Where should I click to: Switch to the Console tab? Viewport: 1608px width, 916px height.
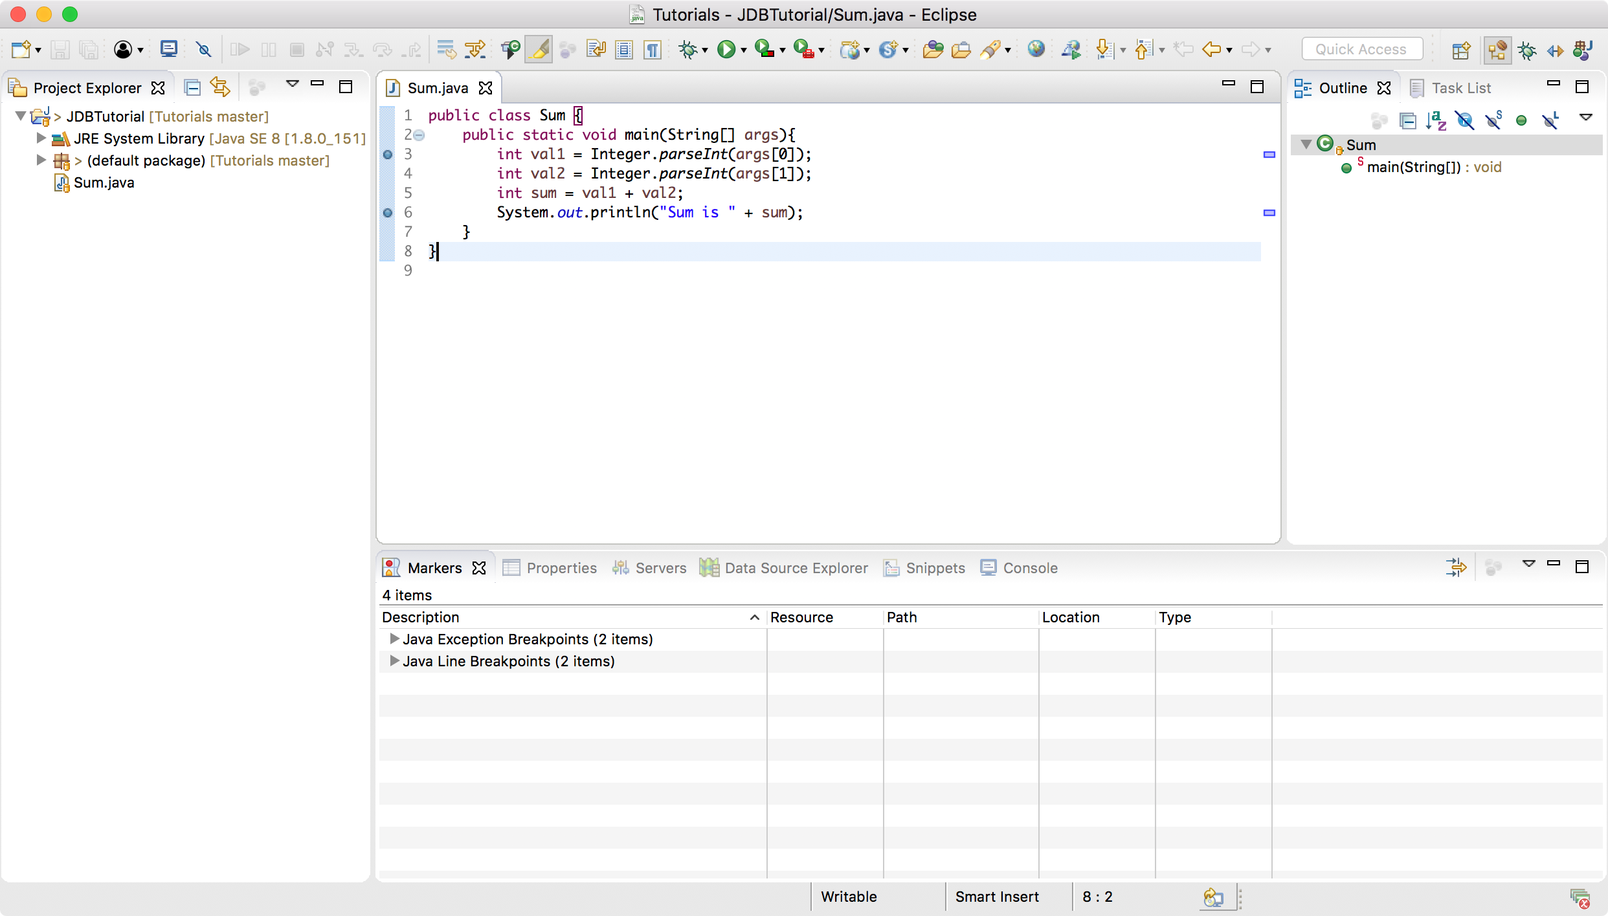point(1019,568)
